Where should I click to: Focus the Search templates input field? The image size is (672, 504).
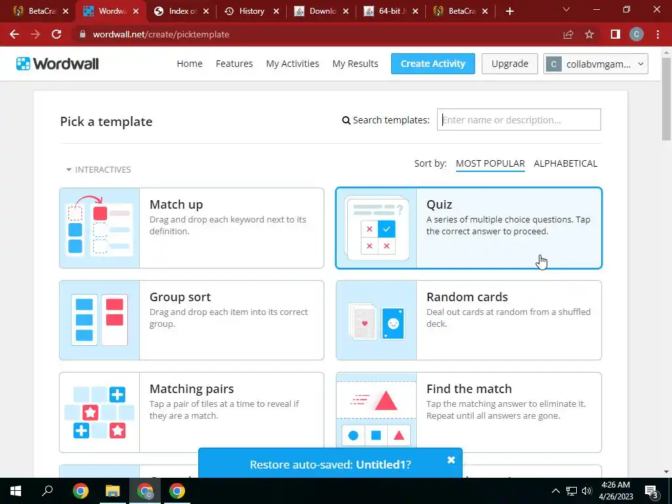(x=518, y=119)
